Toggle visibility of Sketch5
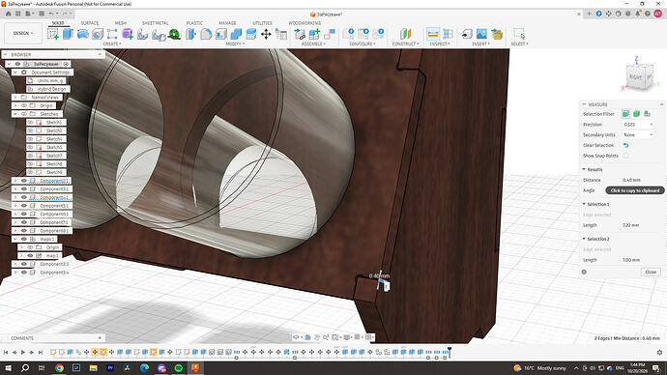 point(30,147)
